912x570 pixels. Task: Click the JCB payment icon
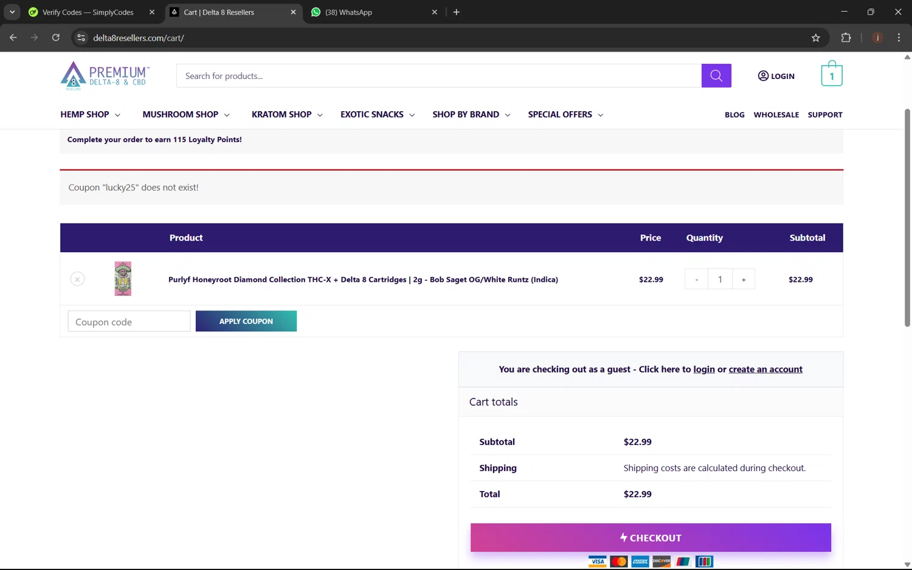(x=704, y=561)
